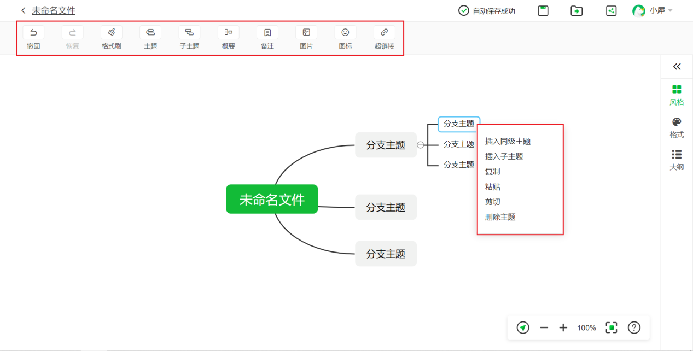Open the 备注 notes tool
Screen dimensions: 693x351
point(267,37)
